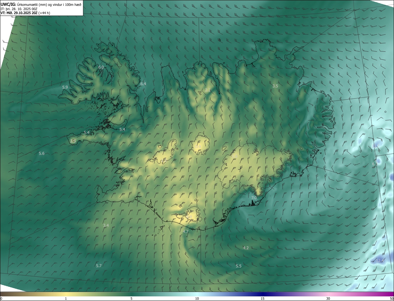Viewport: 394px width, 301px height.
Task: Select the valid time 'VT: Mið. 29.10.2025 20Z (+44 h)'
Action: pos(26,13)
